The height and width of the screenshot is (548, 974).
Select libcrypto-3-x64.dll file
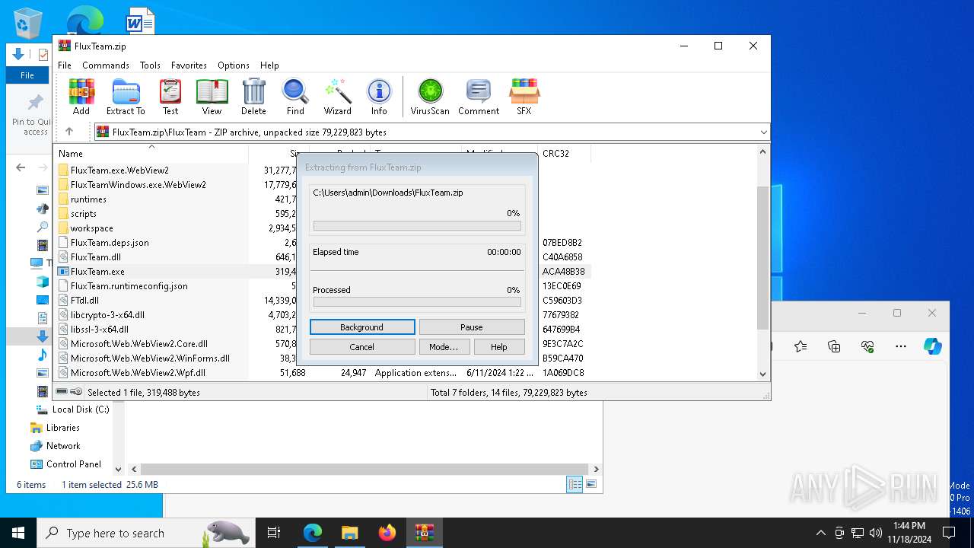[107, 315]
